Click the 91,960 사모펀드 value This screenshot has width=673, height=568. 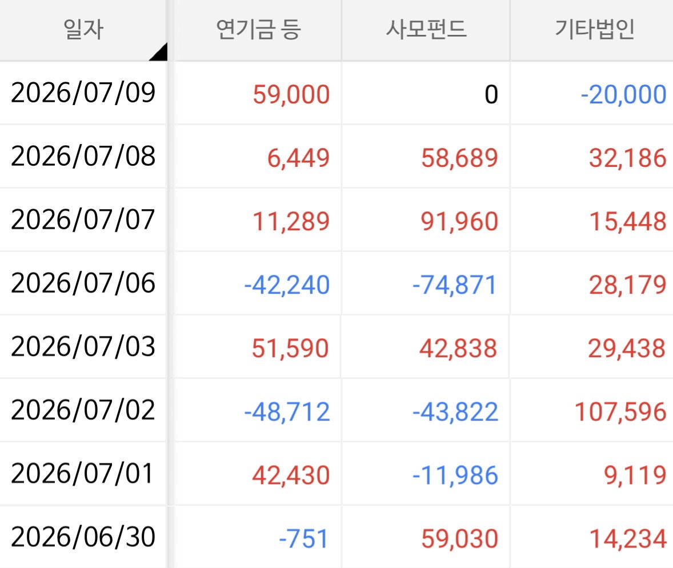(x=459, y=222)
